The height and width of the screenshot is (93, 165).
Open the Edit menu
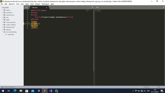[x=6, y=4]
